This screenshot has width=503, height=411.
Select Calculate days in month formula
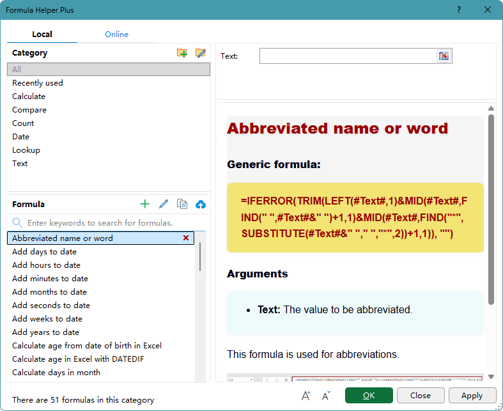(x=100, y=373)
